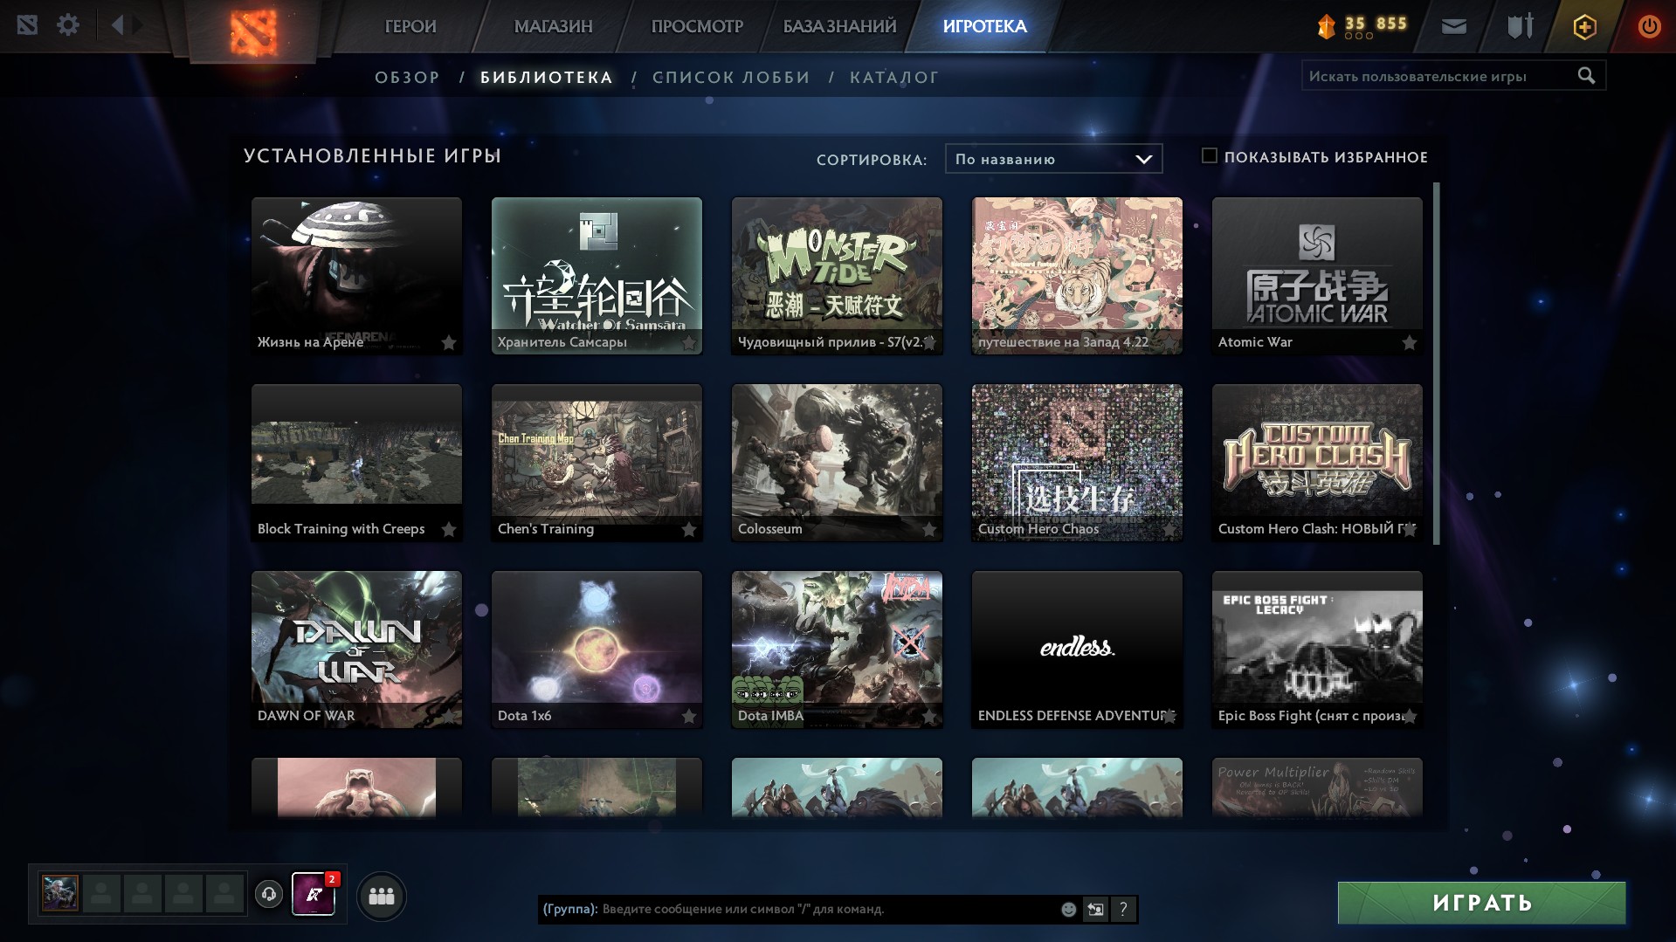Open the pending notification icon with badge
This screenshot has width=1676, height=942.
point(314,893)
